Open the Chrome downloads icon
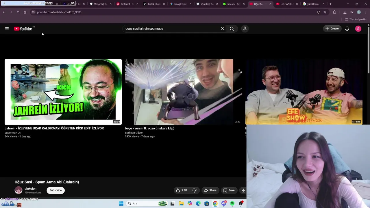Image resolution: width=370 pixels, height=208 pixels. click(x=345, y=12)
